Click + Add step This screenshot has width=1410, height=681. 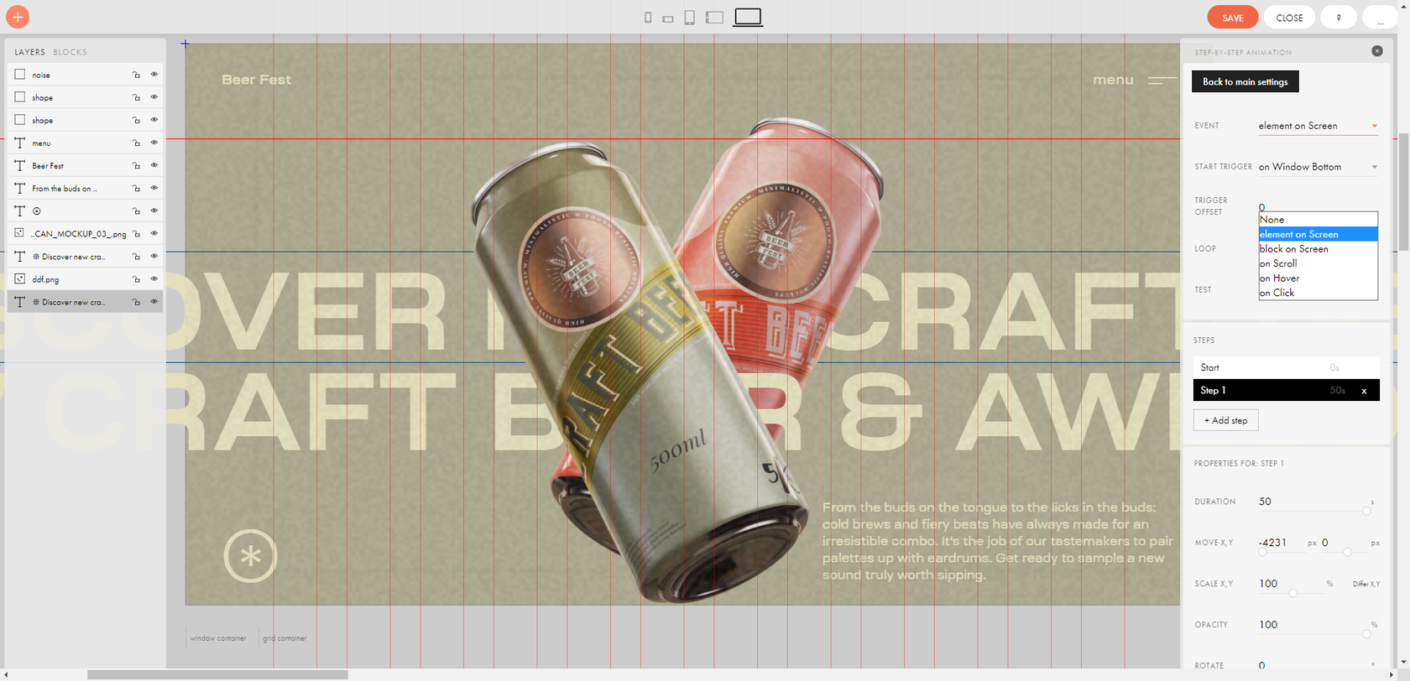(1226, 420)
